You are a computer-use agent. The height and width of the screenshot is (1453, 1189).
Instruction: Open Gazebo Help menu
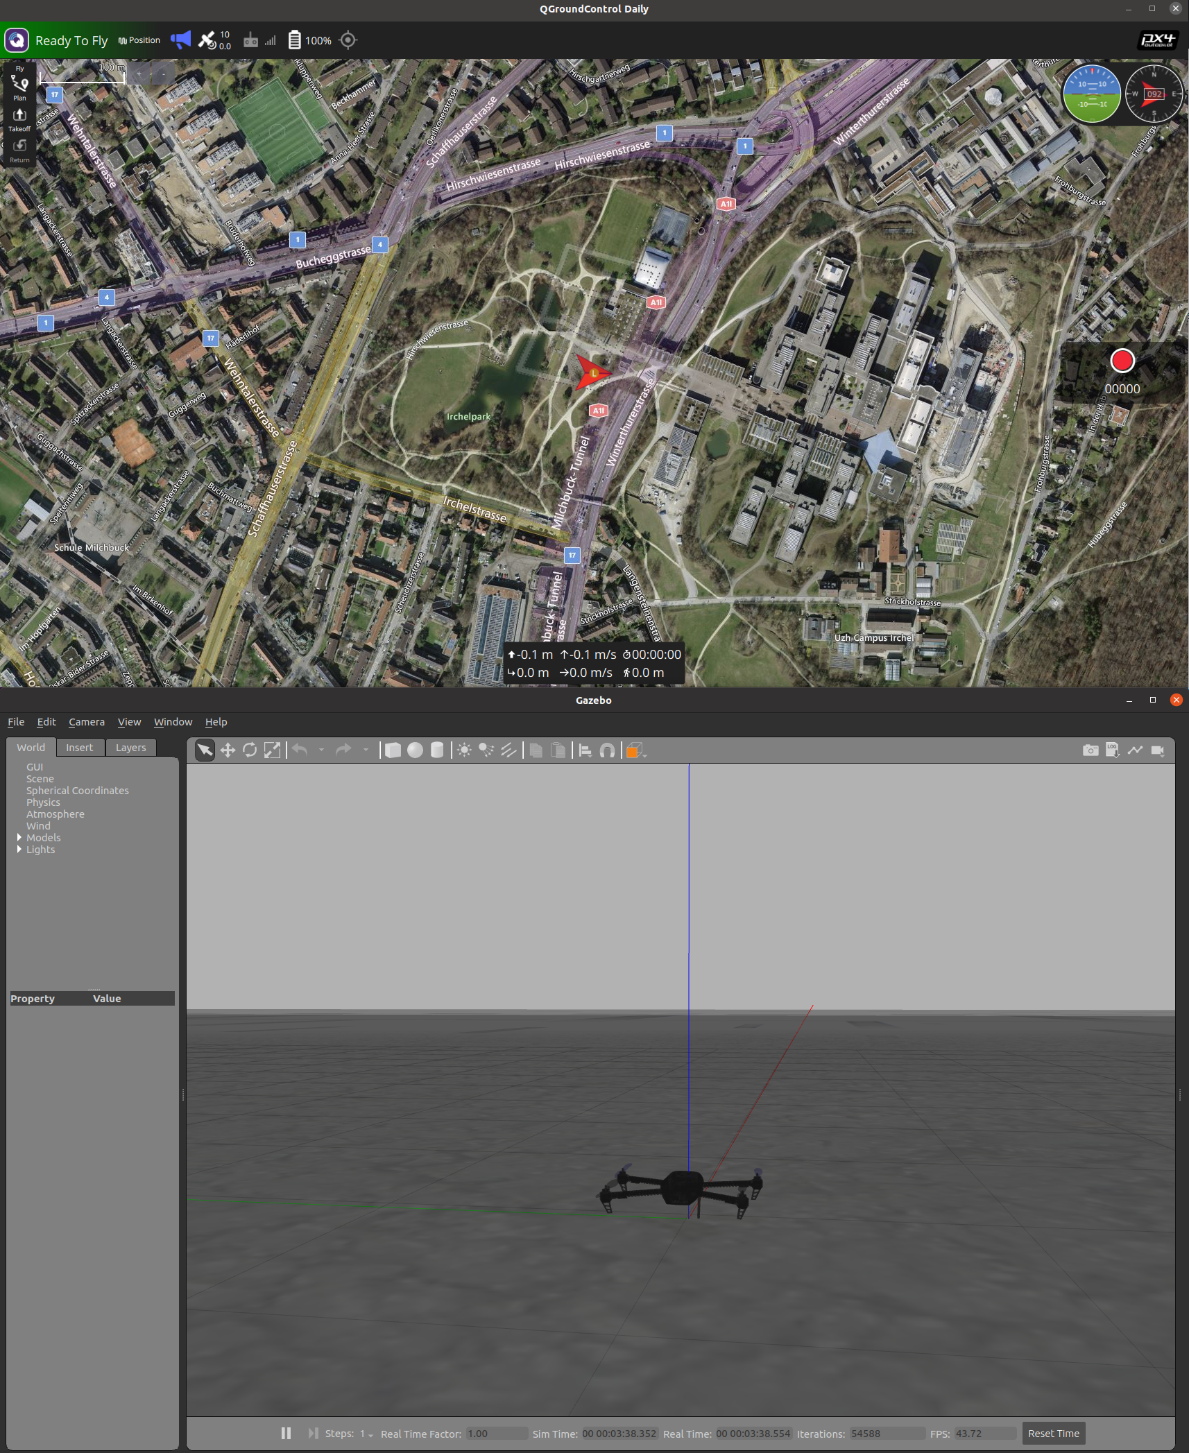click(x=216, y=721)
